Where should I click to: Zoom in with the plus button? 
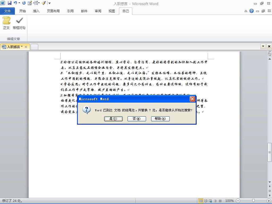point(269,201)
